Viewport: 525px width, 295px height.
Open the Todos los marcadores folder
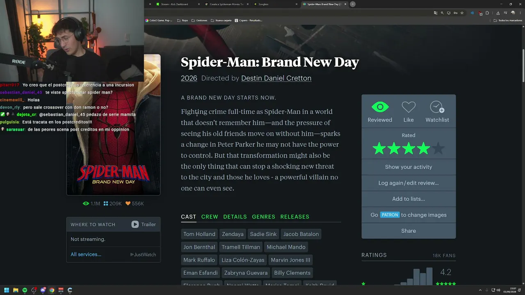pos(508,20)
